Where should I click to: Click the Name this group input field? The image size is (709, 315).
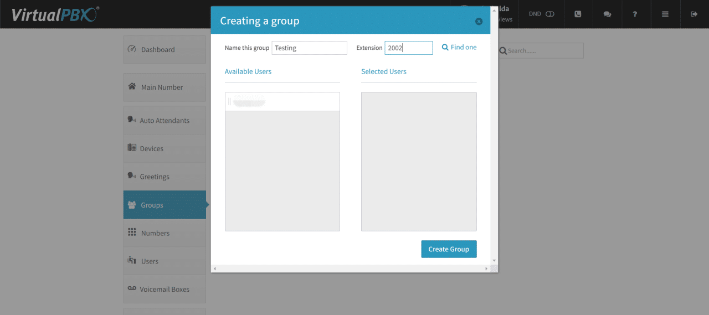tap(310, 48)
